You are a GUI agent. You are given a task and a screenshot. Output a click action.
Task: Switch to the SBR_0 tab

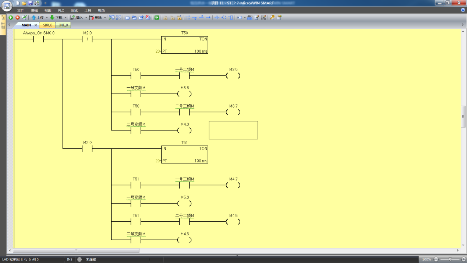(48, 25)
